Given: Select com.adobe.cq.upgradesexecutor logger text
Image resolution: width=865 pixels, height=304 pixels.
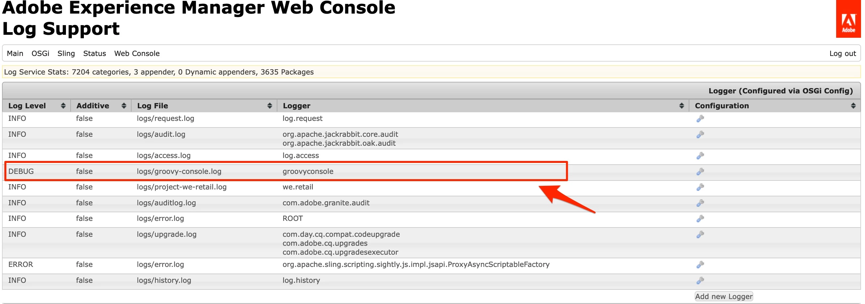Looking at the screenshot, I should click(340, 252).
